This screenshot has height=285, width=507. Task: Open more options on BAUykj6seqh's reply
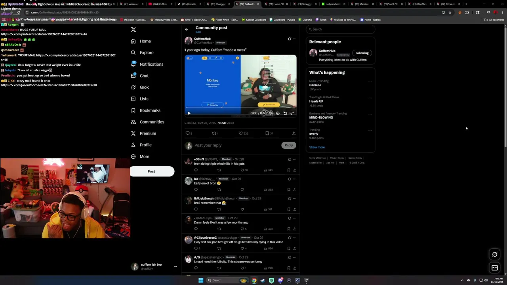[295, 199]
